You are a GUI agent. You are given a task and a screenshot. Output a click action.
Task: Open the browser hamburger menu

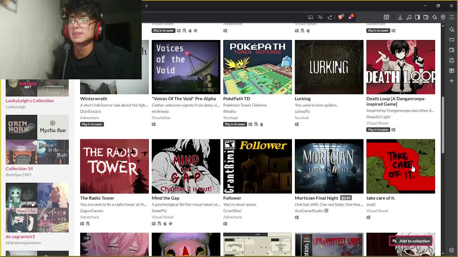pyautogui.click(x=452, y=17)
